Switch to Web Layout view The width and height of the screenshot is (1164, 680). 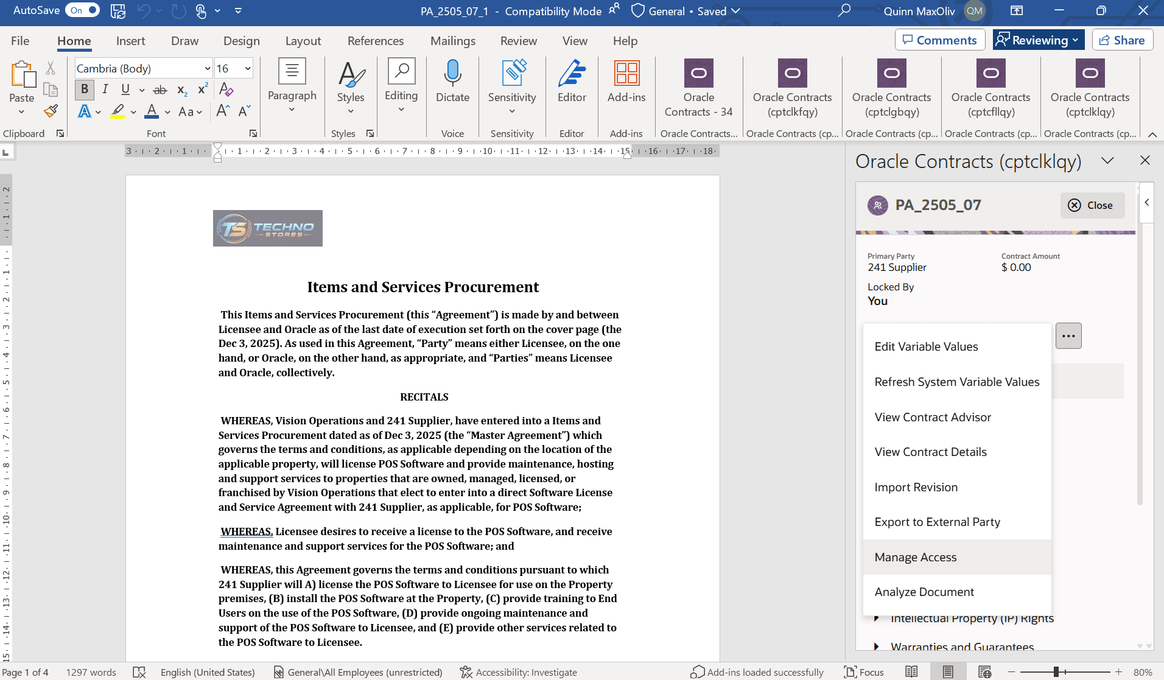coord(984,671)
